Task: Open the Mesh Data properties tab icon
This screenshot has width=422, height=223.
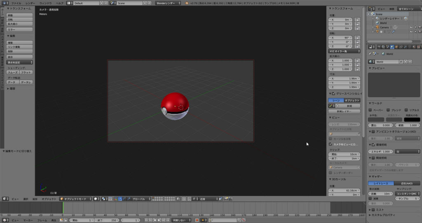Action: pos(410,47)
